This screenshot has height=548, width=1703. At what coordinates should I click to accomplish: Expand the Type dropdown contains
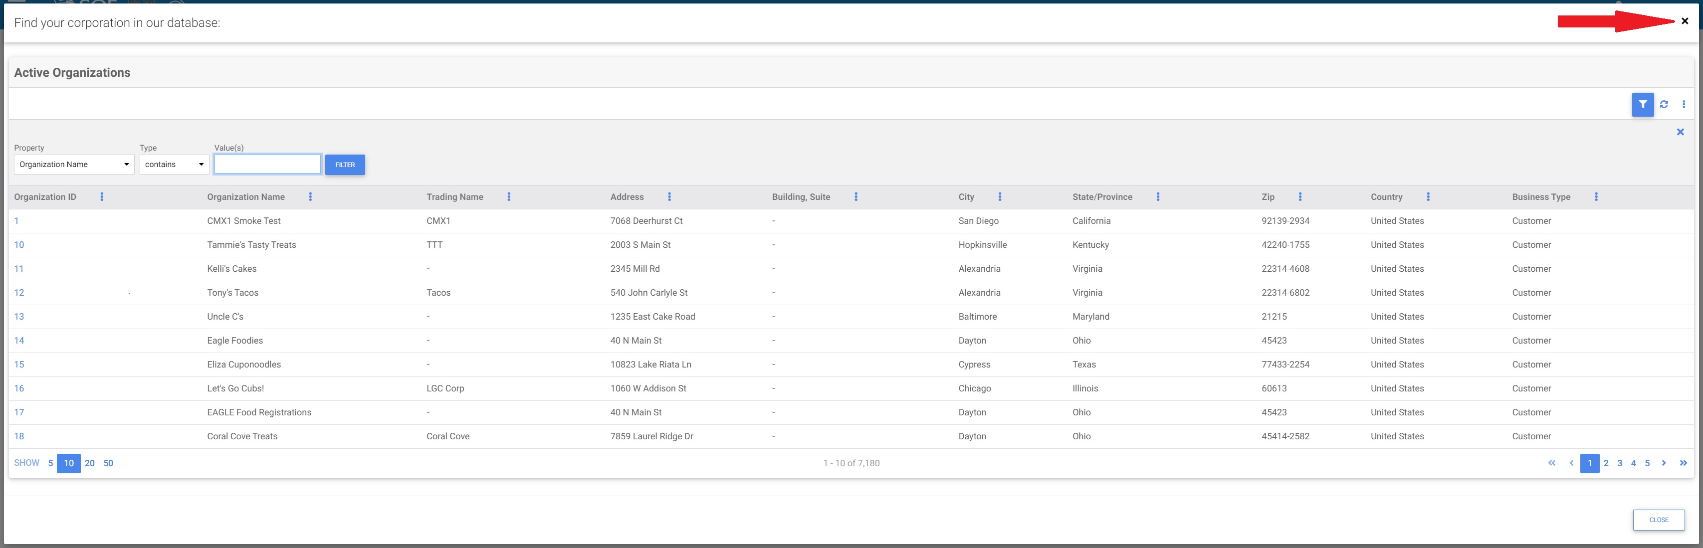pyautogui.click(x=174, y=165)
